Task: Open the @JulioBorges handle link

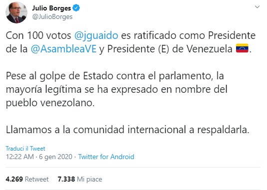Action: tap(52, 17)
